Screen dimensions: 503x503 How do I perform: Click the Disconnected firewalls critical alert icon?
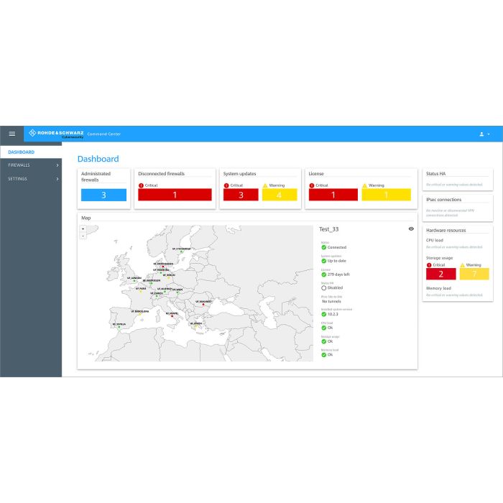tap(141, 185)
